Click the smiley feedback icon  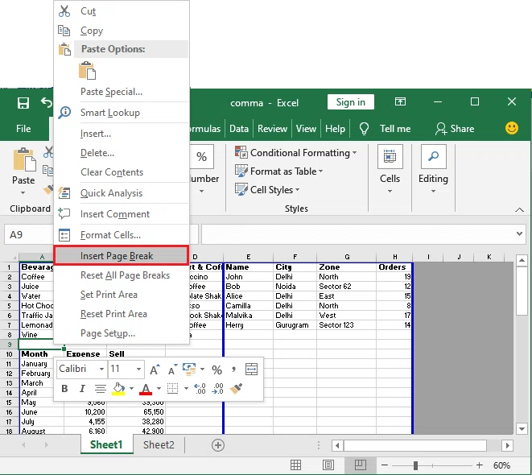coord(512,128)
